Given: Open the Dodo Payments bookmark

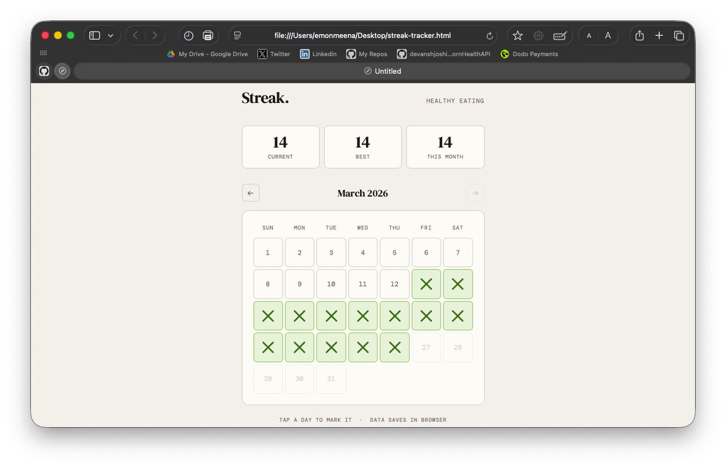Looking at the screenshot, I should [529, 54].
